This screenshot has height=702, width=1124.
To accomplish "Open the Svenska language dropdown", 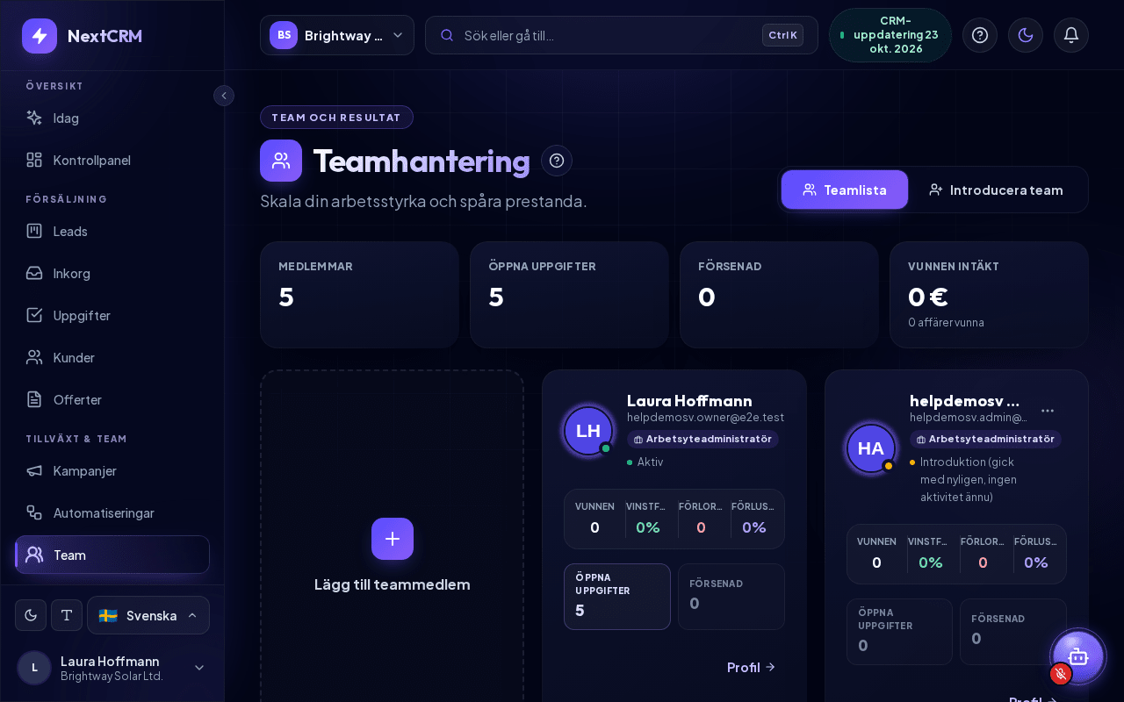I will coord(148,615).
